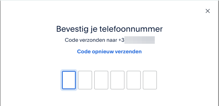Click the 'Code opnieuw verzenden' link
The image size is (219, 106).
pos(109,52)
